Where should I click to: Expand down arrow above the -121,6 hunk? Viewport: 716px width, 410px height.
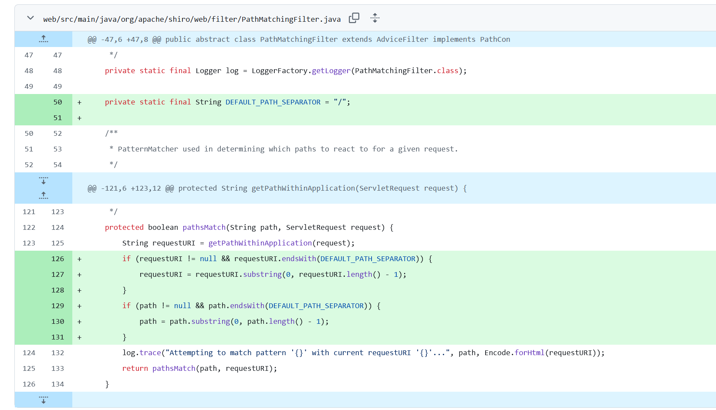[44, 180]
